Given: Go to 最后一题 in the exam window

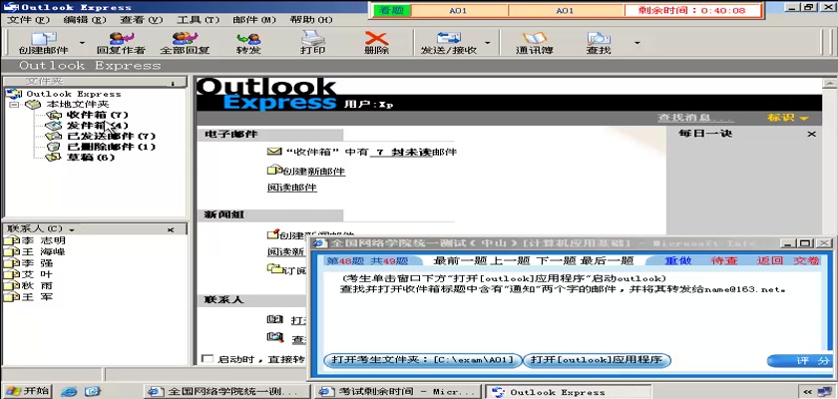Looking at the screenshot, I should tap(608, 260).
